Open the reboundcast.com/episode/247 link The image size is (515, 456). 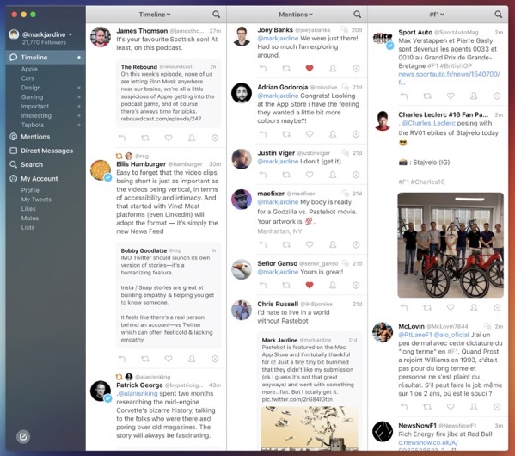[161, 119]
